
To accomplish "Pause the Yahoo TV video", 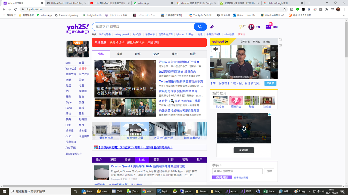I will [268, 77].
